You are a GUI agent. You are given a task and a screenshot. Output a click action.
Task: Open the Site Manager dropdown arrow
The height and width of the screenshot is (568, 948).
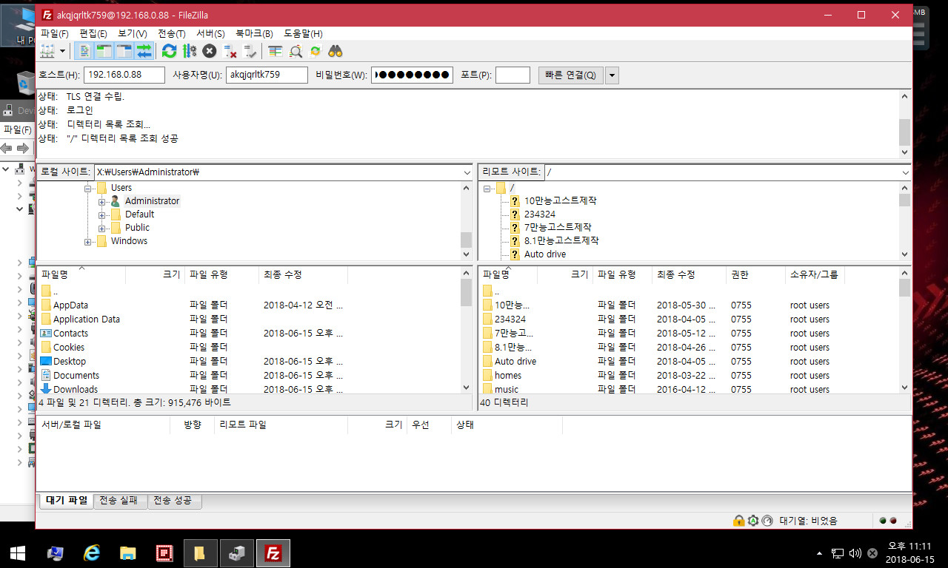[62, 51]
